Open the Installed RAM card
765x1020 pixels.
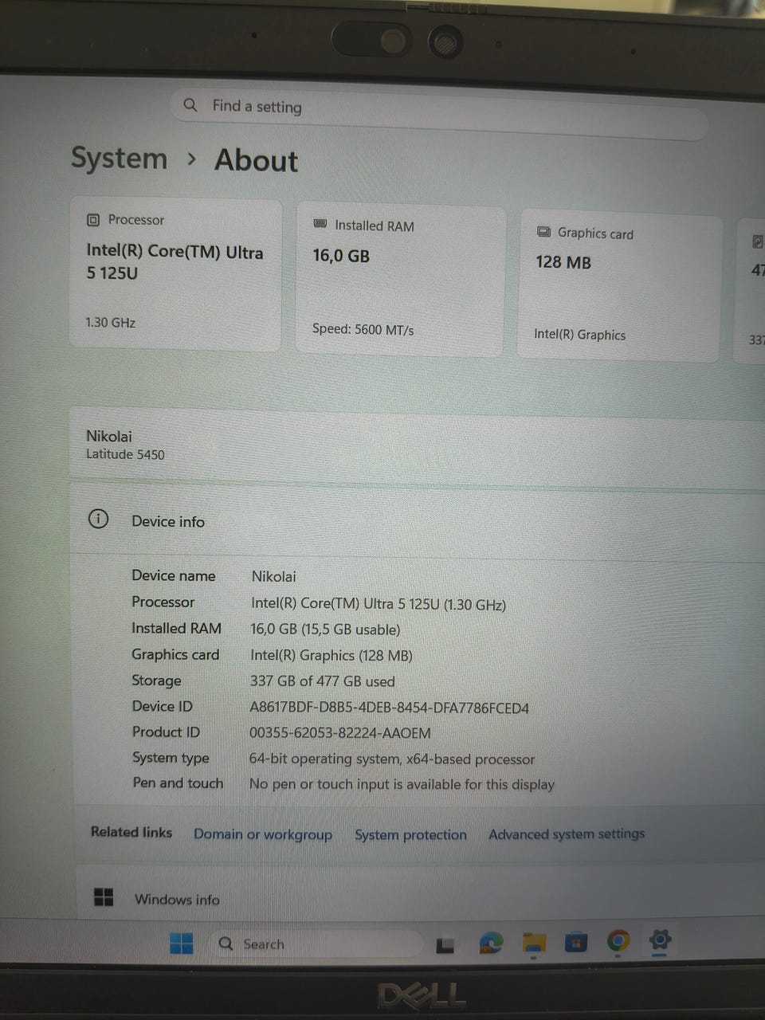(x=400, y=279)
